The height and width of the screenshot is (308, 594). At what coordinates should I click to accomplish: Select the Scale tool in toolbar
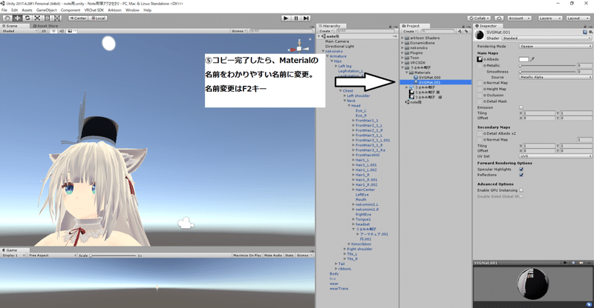[x=37, y=19]
